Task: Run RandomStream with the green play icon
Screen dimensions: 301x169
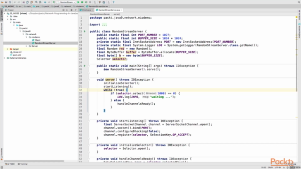Action: click(79, 2)
